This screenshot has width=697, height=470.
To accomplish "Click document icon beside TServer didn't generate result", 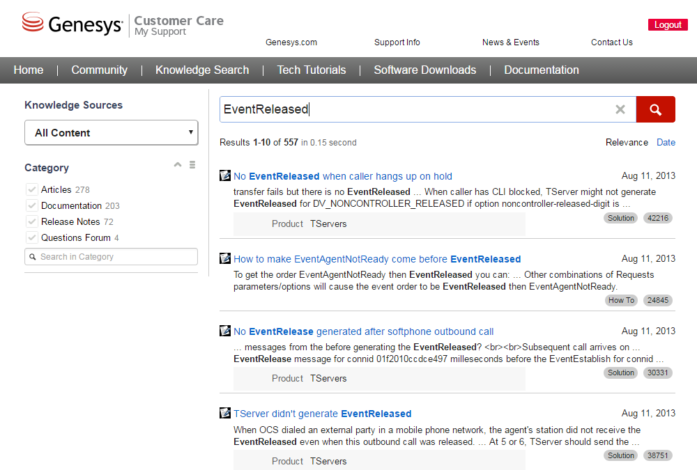I will pos(225,413).
